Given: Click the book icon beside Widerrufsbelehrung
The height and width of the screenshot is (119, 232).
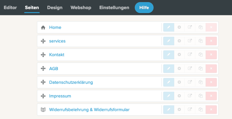Looking at the screenshot, I should [43, 110].
